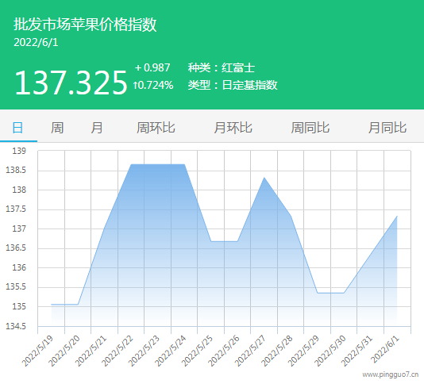Viewport: 424px width, 384px height.
Task: Click the 137.325 index value
Action: (x=71, y=83)
